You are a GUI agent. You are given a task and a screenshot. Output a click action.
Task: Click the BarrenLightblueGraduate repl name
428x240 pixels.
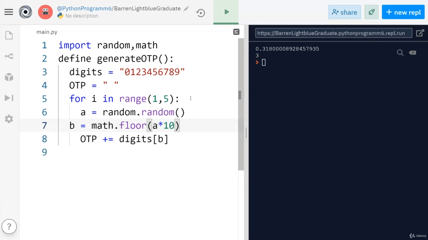(x=147, y=8)
